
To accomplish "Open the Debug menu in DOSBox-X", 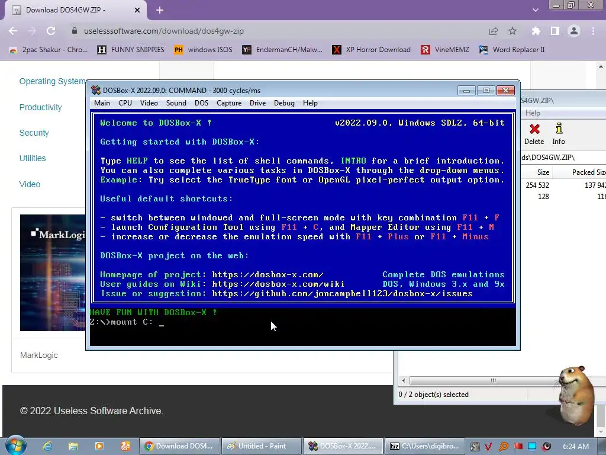I will pos(284,103).
